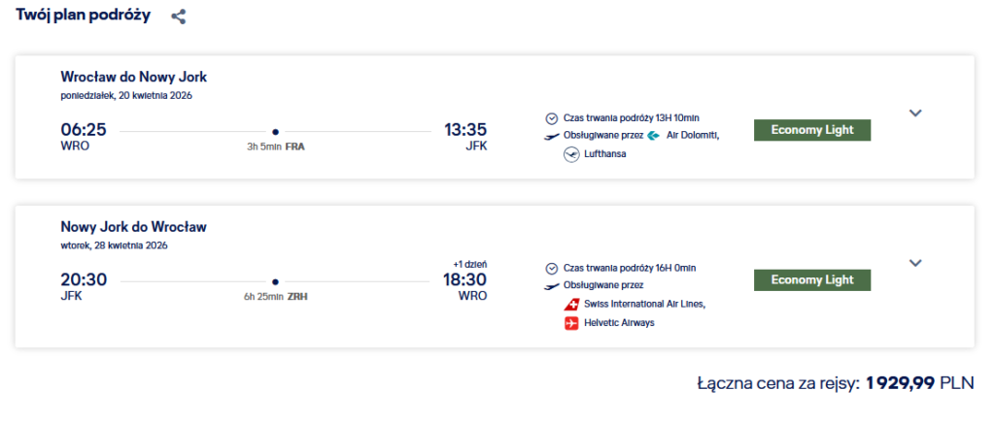Click the 18:30 WRO arrival time
Viewport: 995px width, 423px height.
click(x=465, y=280)
